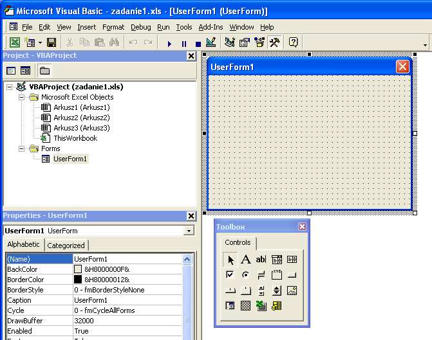Toggle Design Mode icon
Image resolution: width=432 pixels, height=340 pixels.
coord(211,42)
